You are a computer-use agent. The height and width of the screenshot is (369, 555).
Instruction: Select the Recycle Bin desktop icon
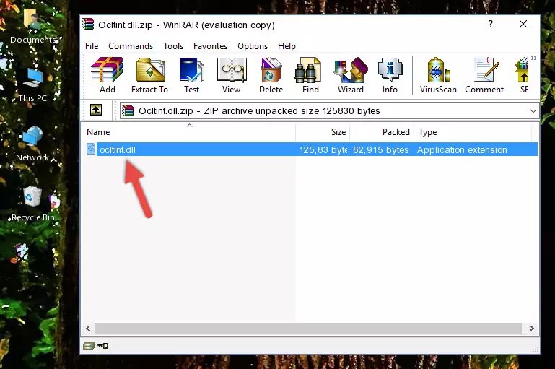tap(33, 203)
